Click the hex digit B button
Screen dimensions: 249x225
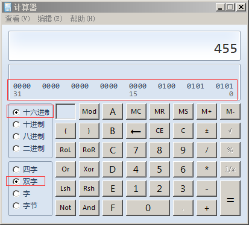[x=113, y=131]
